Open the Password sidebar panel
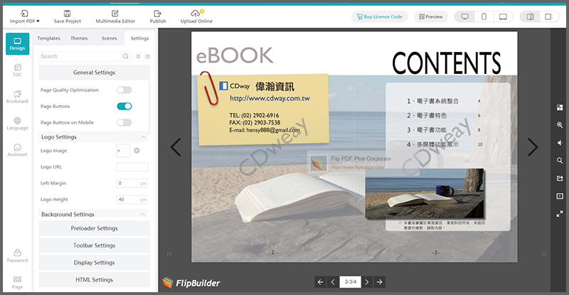This screenshot has width=569, height=295. click(x=17, y=256)
